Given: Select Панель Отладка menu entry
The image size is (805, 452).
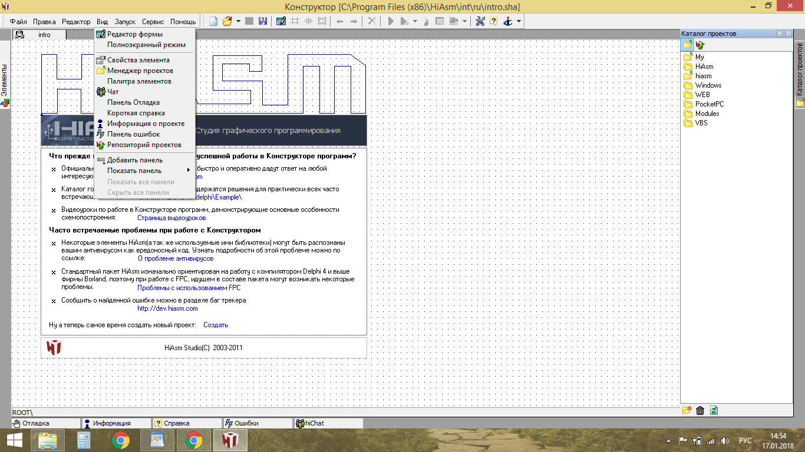Looking at the screenshot, I should [144, 102].
